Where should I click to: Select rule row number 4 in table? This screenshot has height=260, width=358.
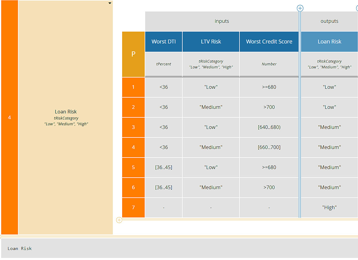pyautogui.click(x=133, y=147)
